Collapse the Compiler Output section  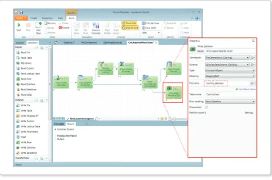[55, 130]
